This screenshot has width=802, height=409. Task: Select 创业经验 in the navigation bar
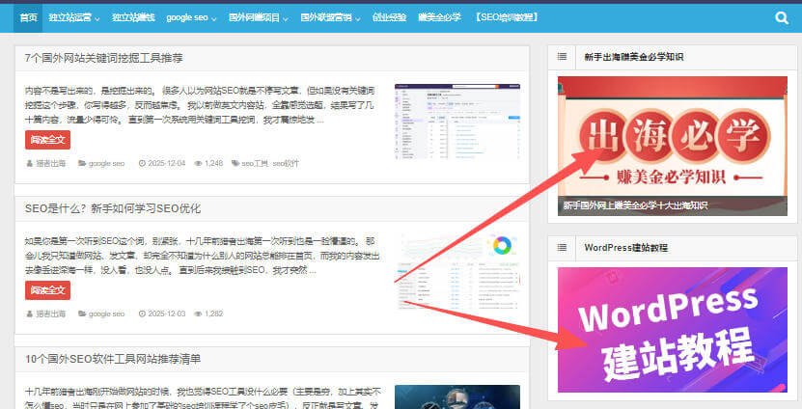pos(389,17)
